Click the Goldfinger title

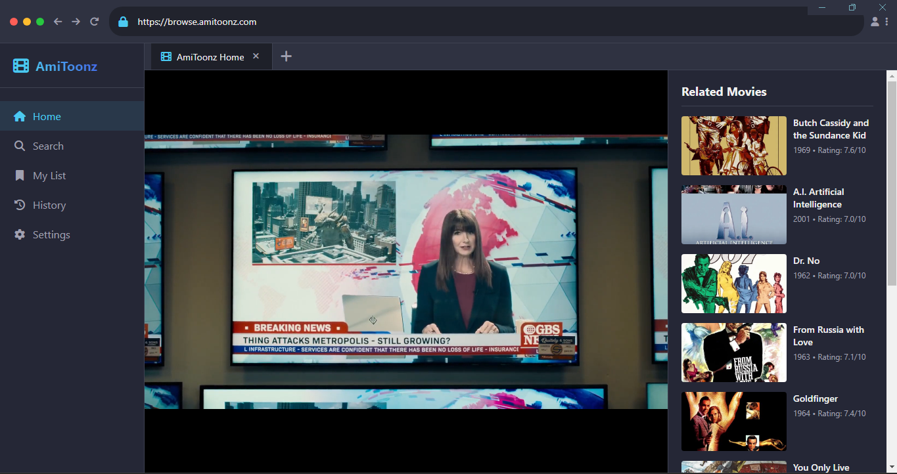[x=816, y=399]
